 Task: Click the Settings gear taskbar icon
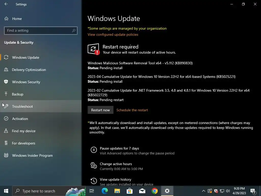tap(167, 191)
